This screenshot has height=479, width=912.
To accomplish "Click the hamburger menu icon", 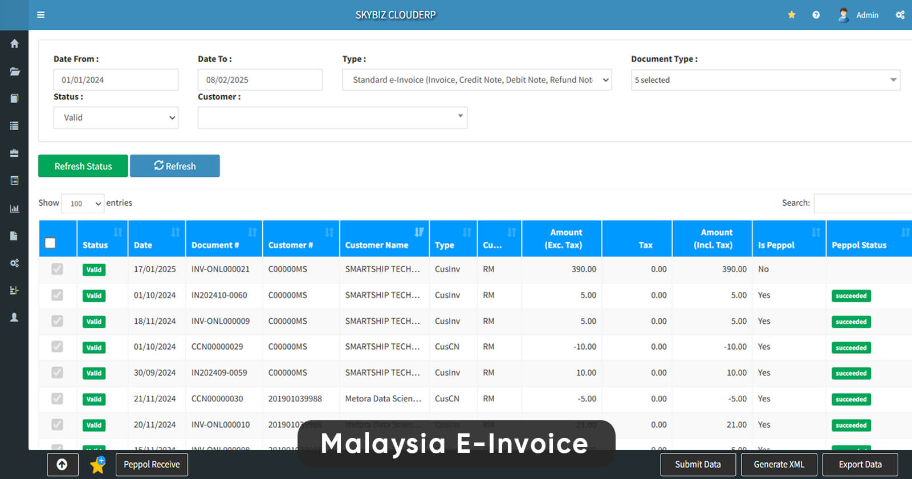I will coord(40,15).
